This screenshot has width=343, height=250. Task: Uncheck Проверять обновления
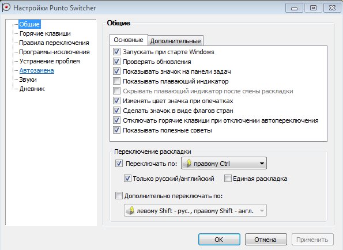(116, 62)
